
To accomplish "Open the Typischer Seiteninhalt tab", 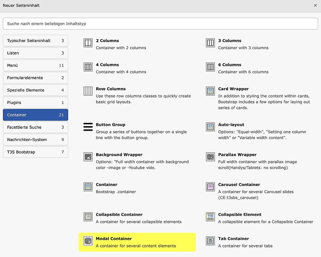I will (35, 41).
